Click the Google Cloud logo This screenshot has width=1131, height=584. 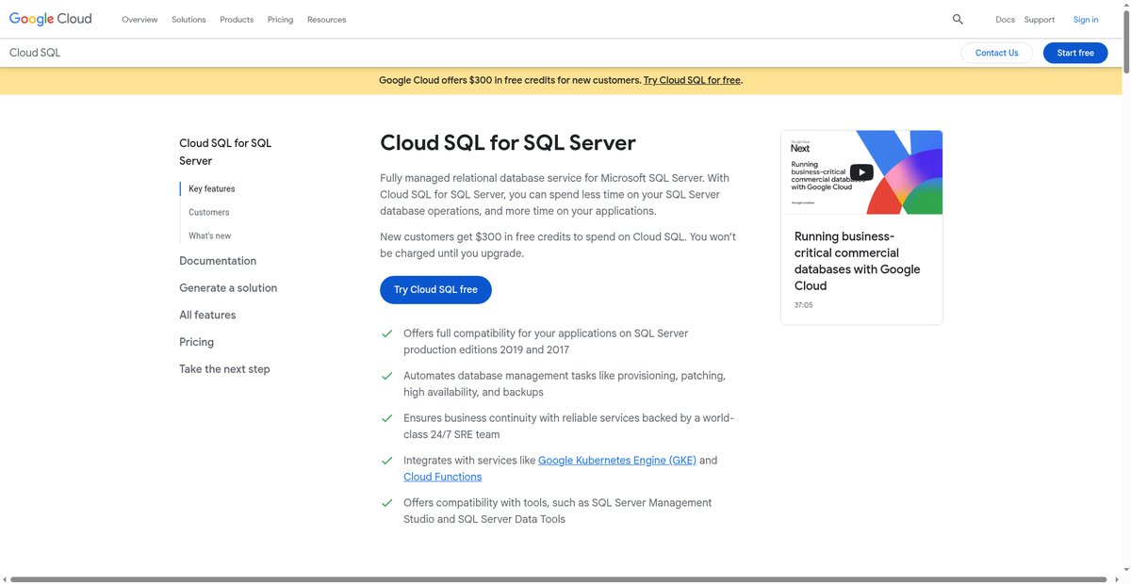pyautogui.click(x=51, y=19)
